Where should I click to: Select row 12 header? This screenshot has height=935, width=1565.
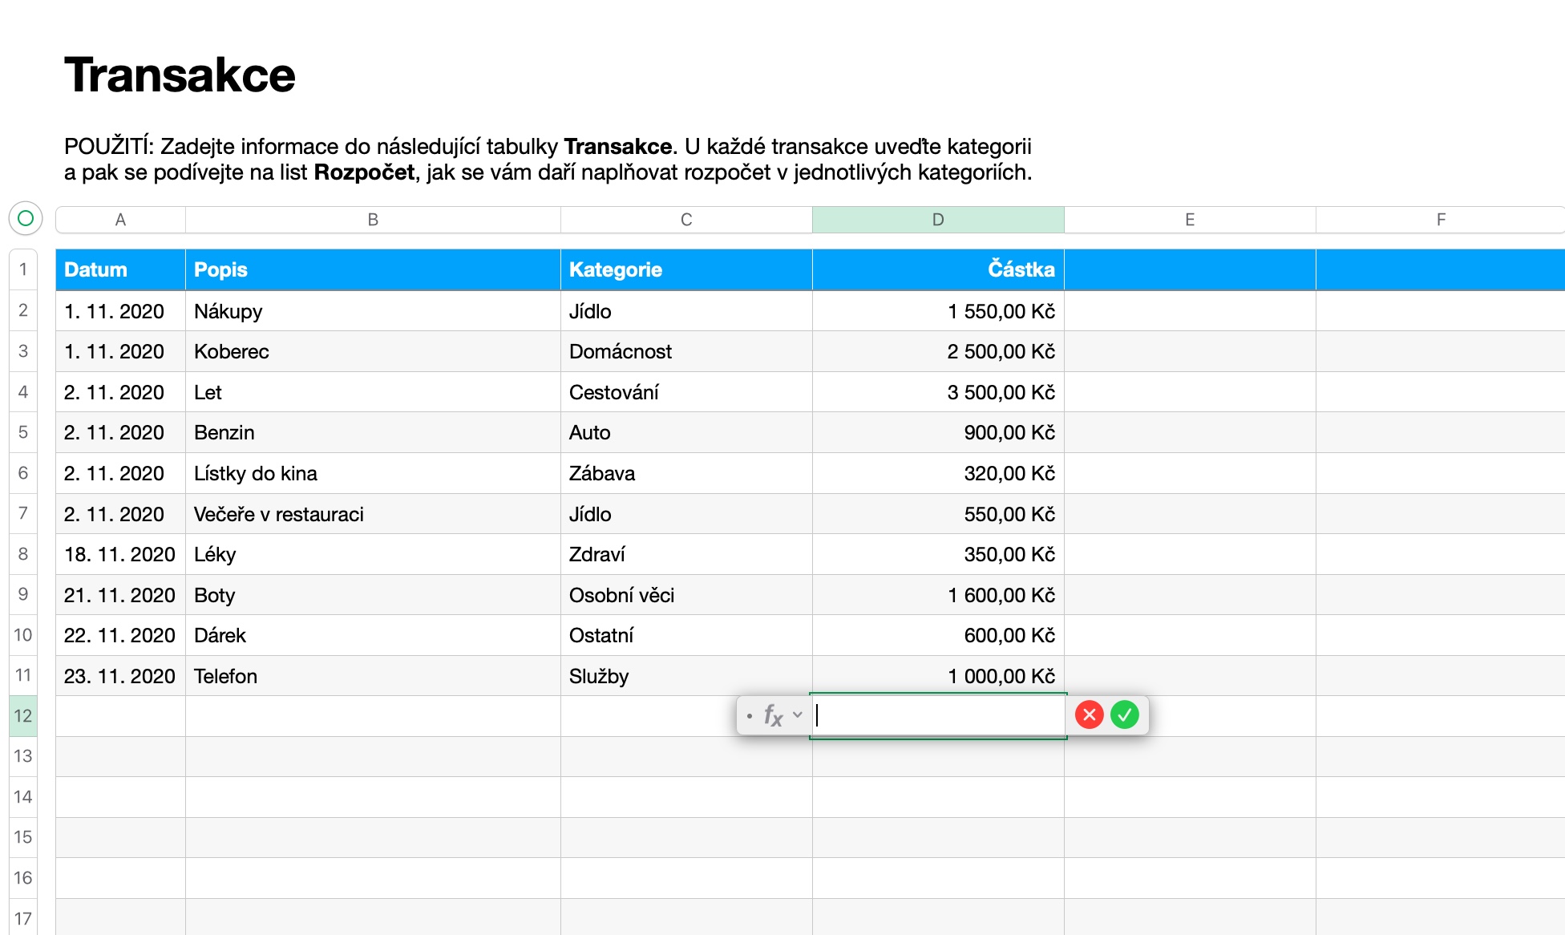click(x=23, y=715)
